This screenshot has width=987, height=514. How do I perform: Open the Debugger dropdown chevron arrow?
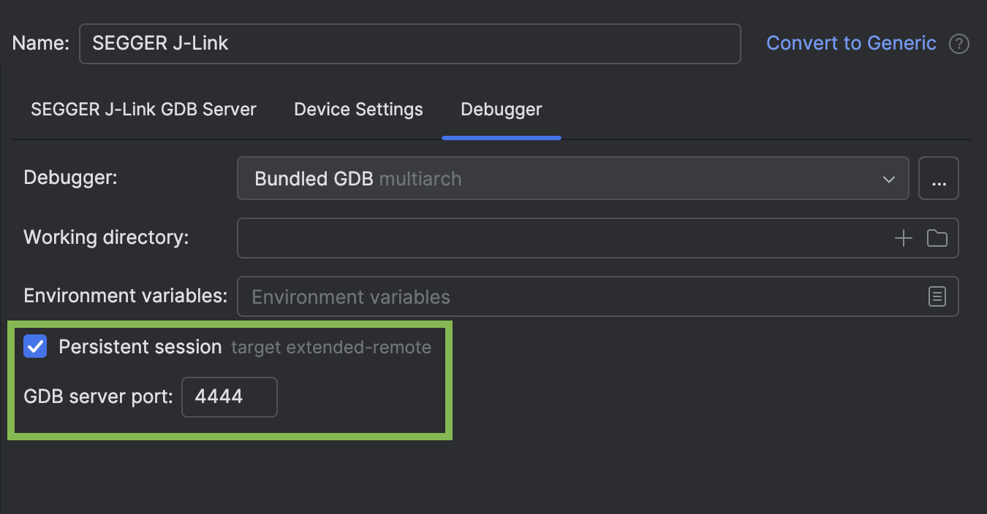click(x=888, y=178)
